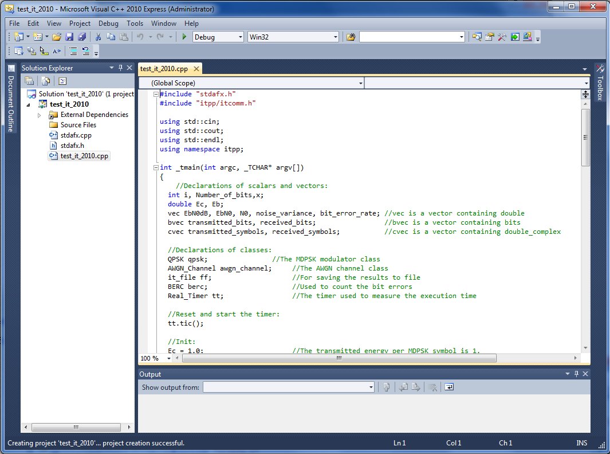Open the Edit menu

pyautogui.click(x=33, y=24)
